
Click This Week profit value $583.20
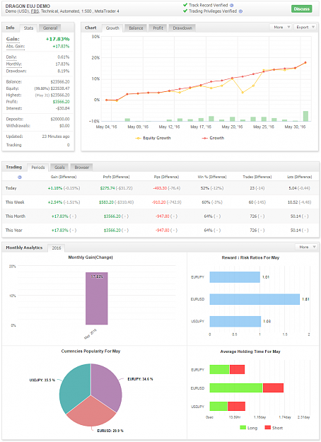106,202
